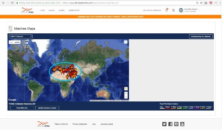
Task: Open the Twitter icon in the footer
Action: click(164, 124)
